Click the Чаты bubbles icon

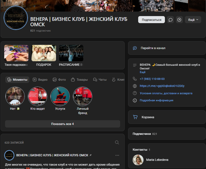pos(95,80)
